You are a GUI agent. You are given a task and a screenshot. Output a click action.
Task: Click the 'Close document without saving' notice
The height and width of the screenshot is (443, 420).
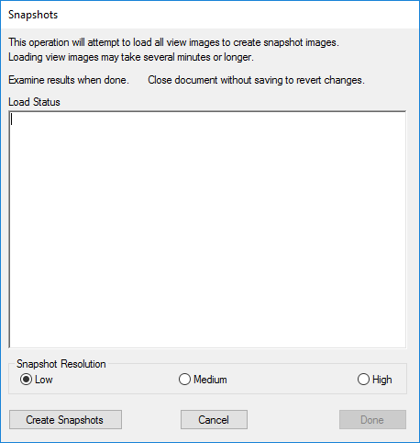click(x=257, y=80)
